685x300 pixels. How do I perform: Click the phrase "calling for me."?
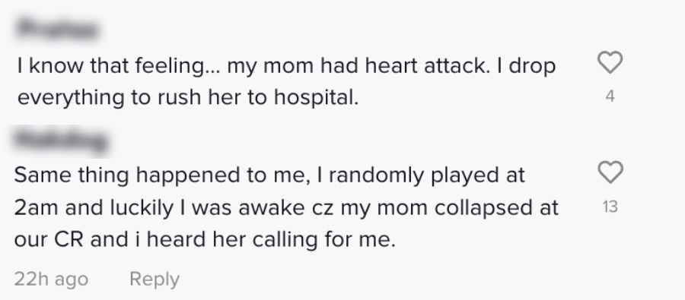coord(324,240)
